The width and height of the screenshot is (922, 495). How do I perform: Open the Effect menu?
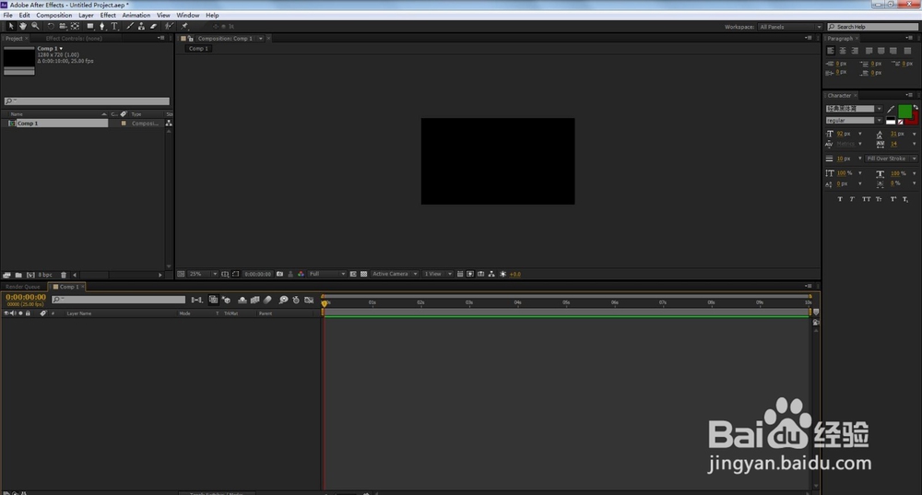108,16
